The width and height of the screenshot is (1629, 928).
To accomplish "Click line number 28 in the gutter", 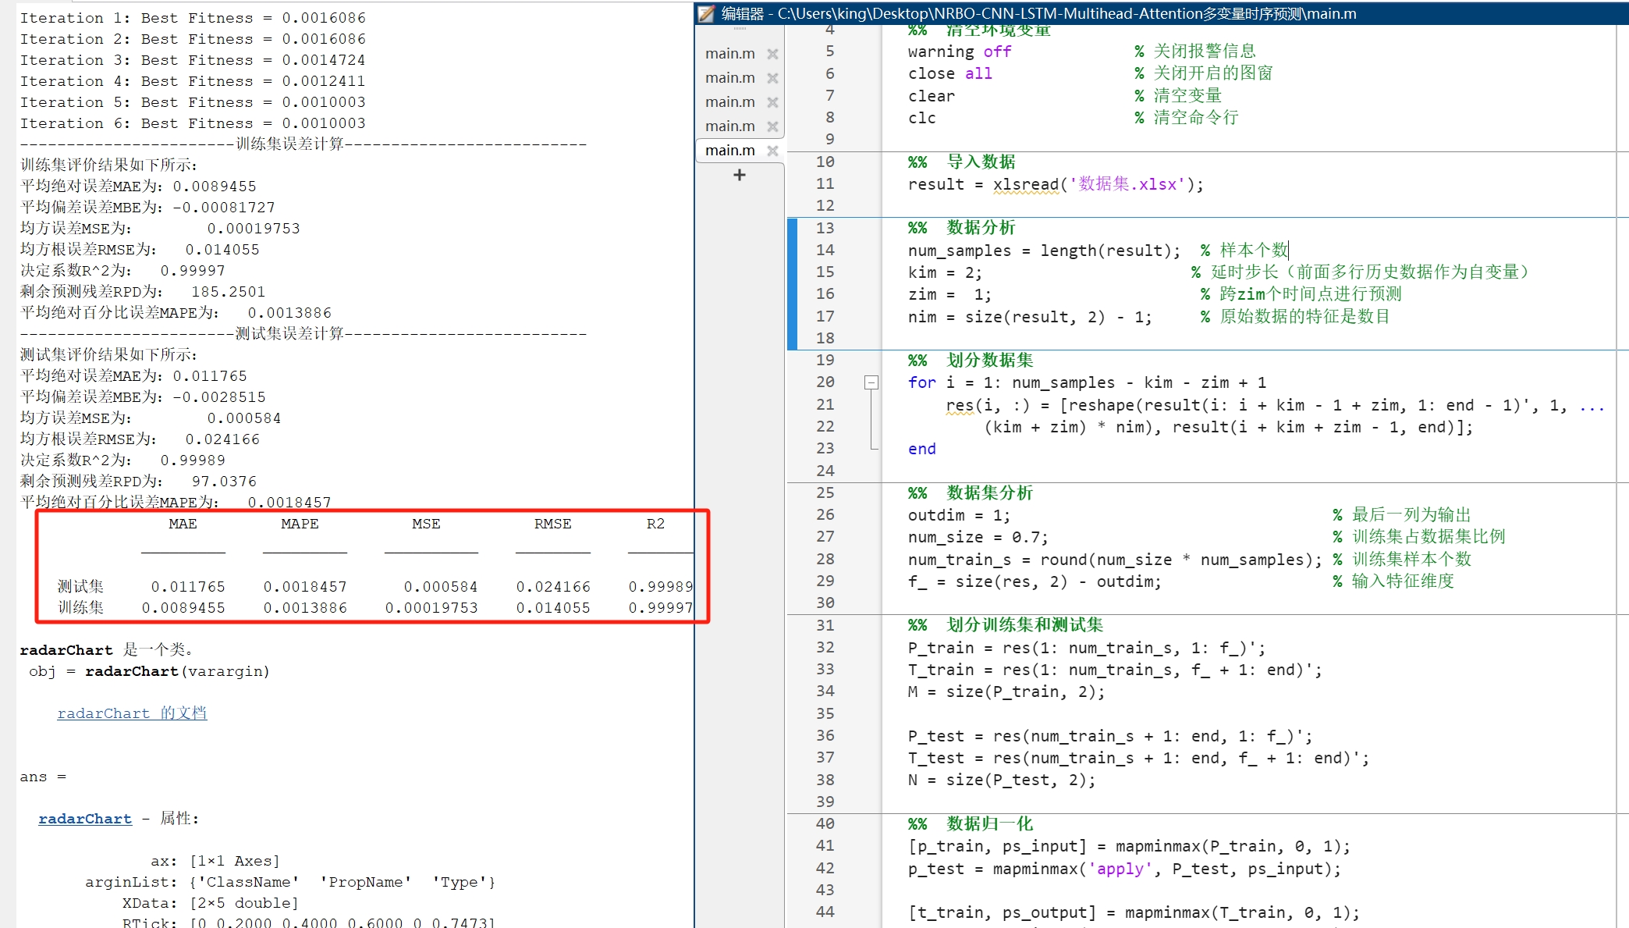I will (825, 559).
